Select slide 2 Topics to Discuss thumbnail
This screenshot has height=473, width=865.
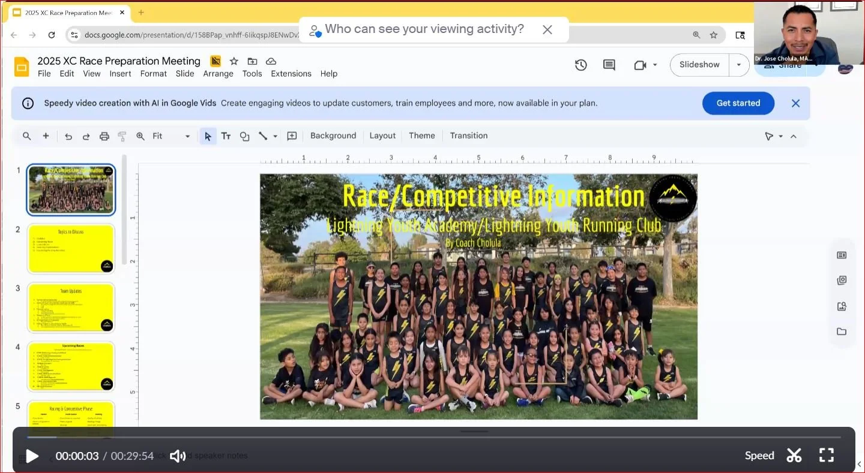(x=71, y=249)
